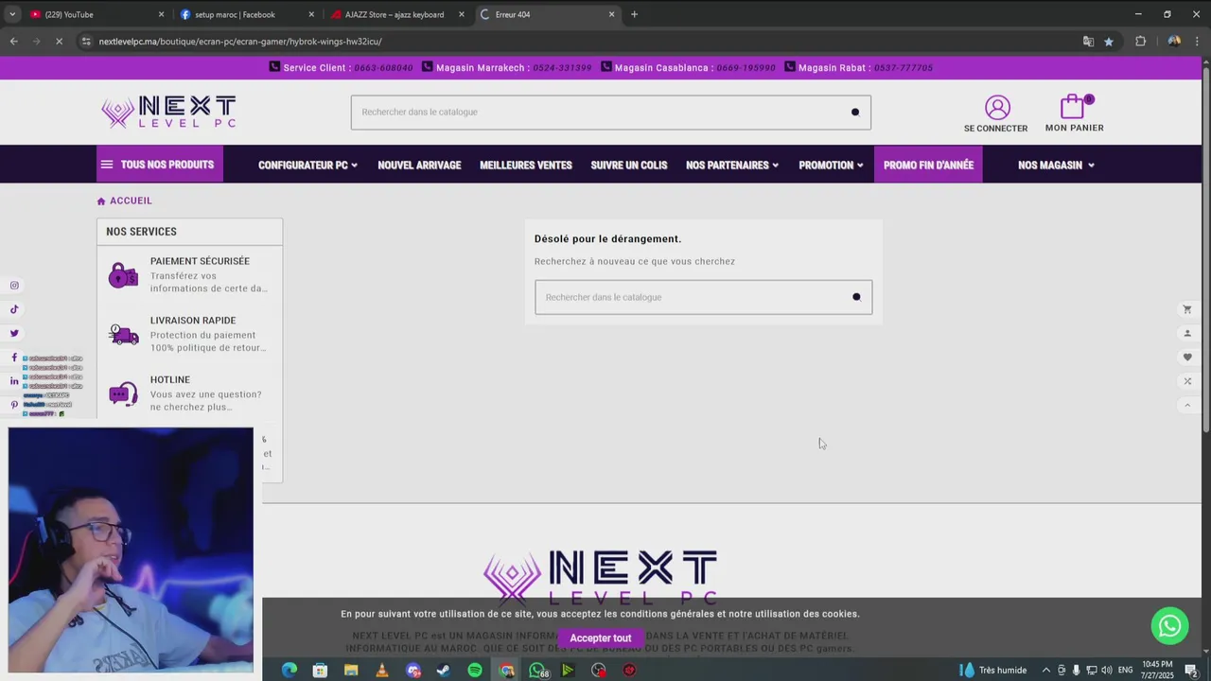
Task: Click the Magasin Casablanca phone number
Action: (746, 68)
